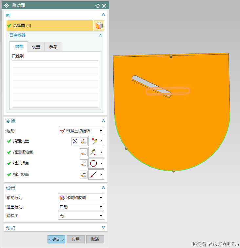Image resolution: width=240 pixels, height=248 pixels.
Task: Switch to the 参考 tab
Action: click(53, 47)
